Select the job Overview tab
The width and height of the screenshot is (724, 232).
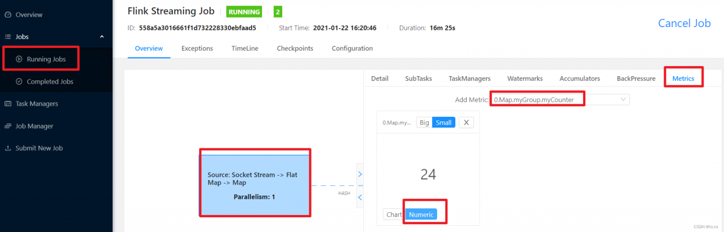(x=149, y=49)
